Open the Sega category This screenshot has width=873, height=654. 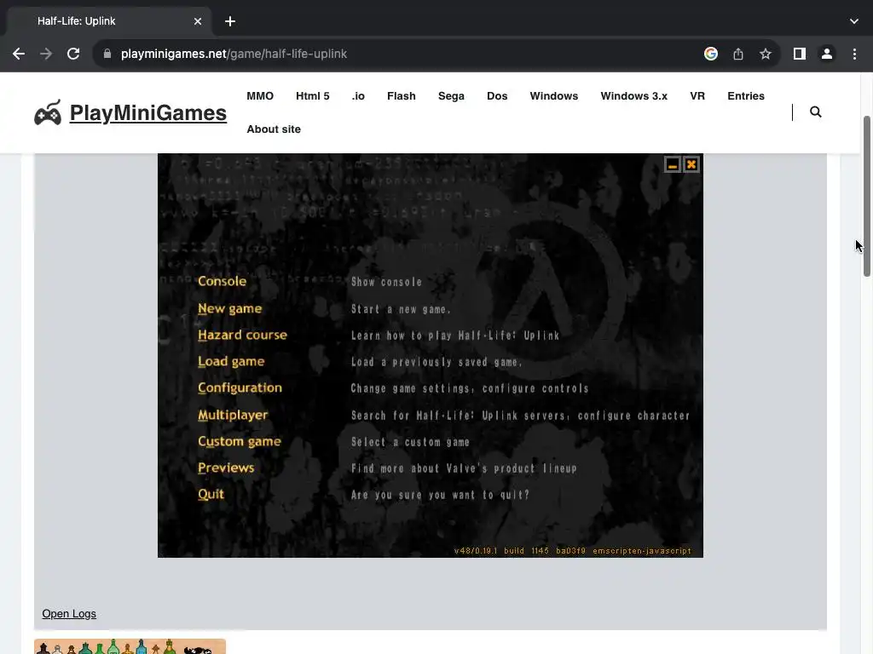tap(451, 96)
